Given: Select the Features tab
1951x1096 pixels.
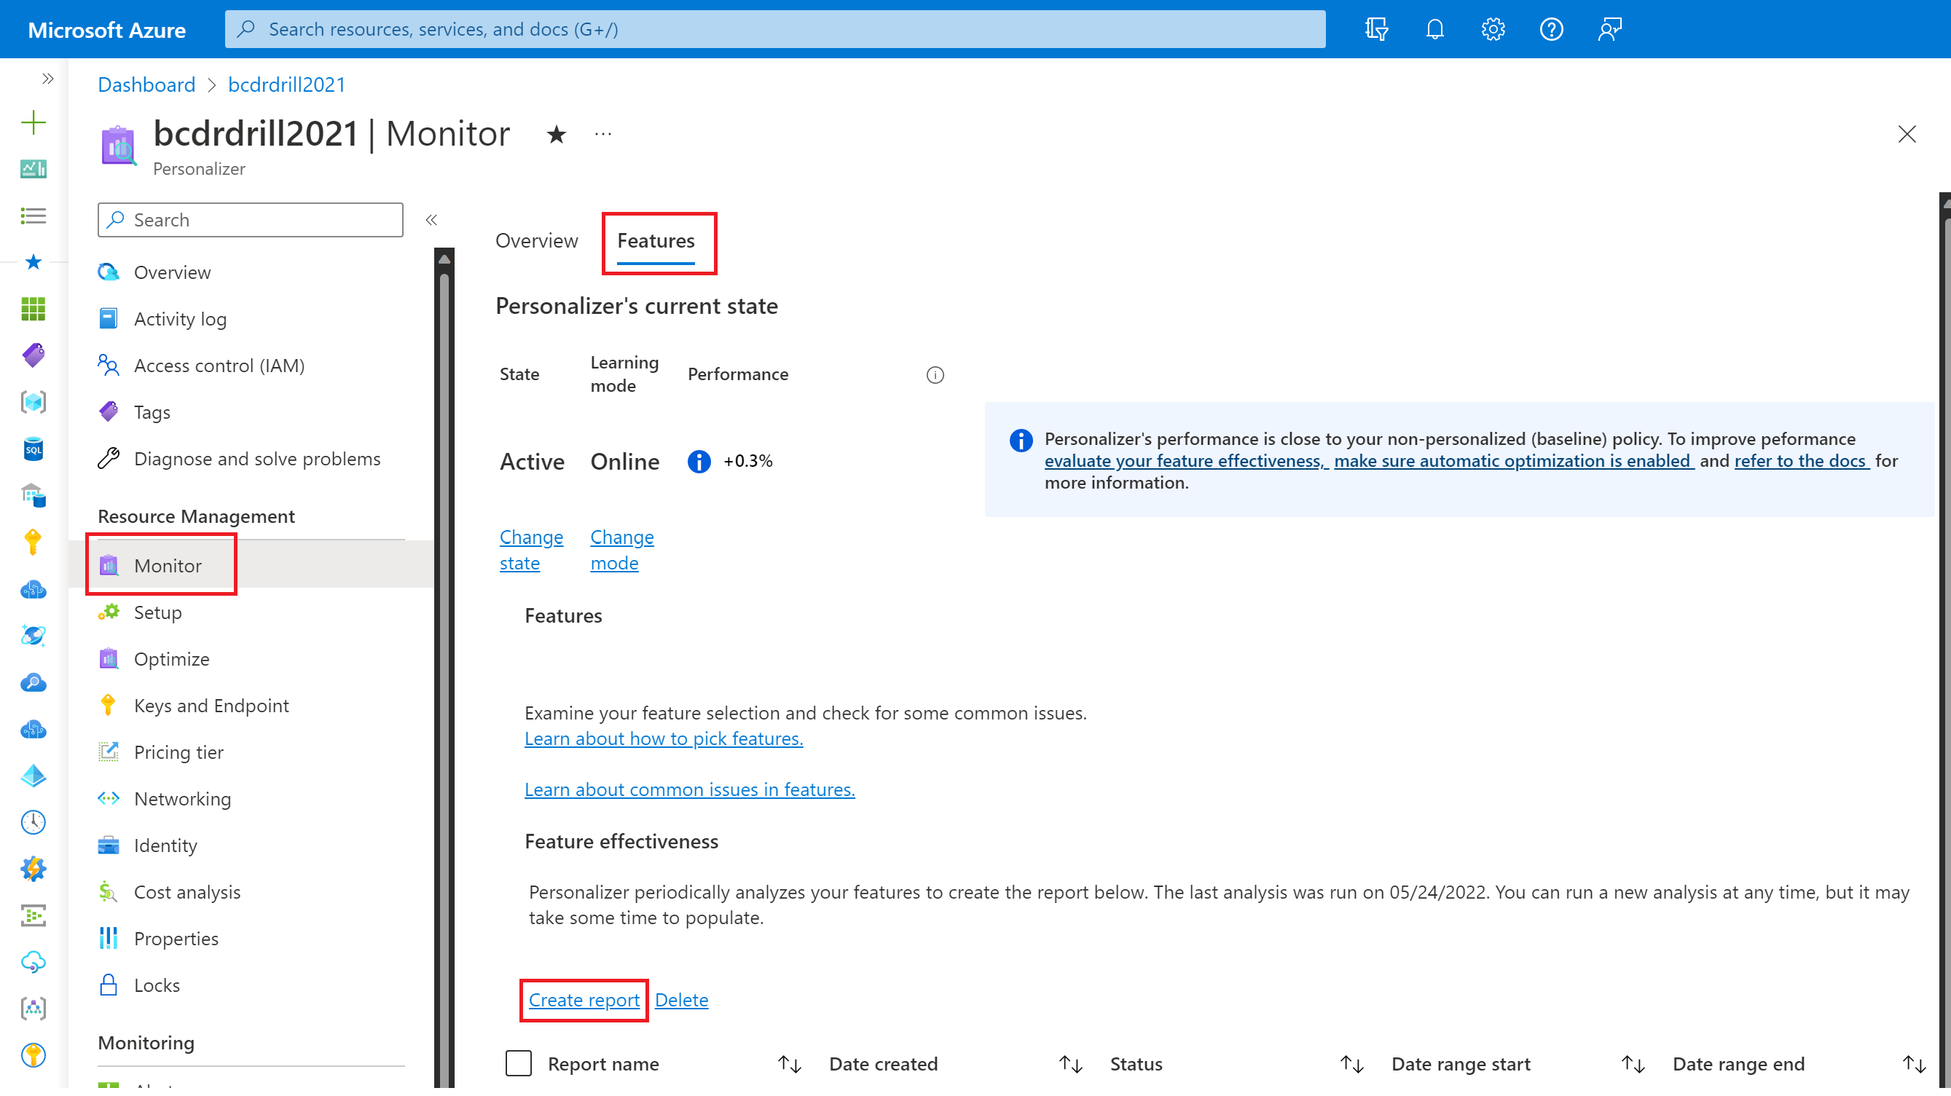Looking at the screenshot, I should click(x=656, y=240).
